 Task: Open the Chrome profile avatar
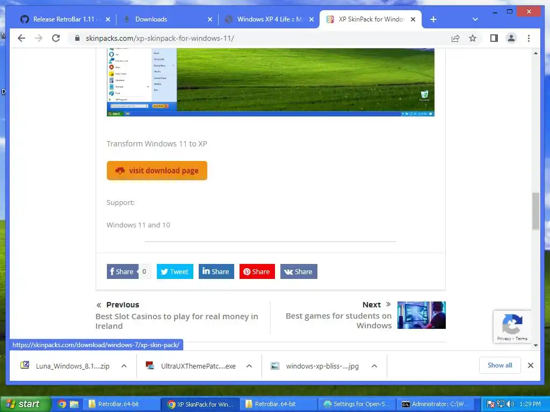point(511,38)
